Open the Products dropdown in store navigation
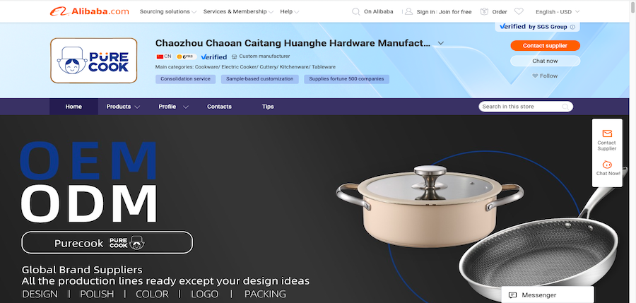 coord(123,107)
